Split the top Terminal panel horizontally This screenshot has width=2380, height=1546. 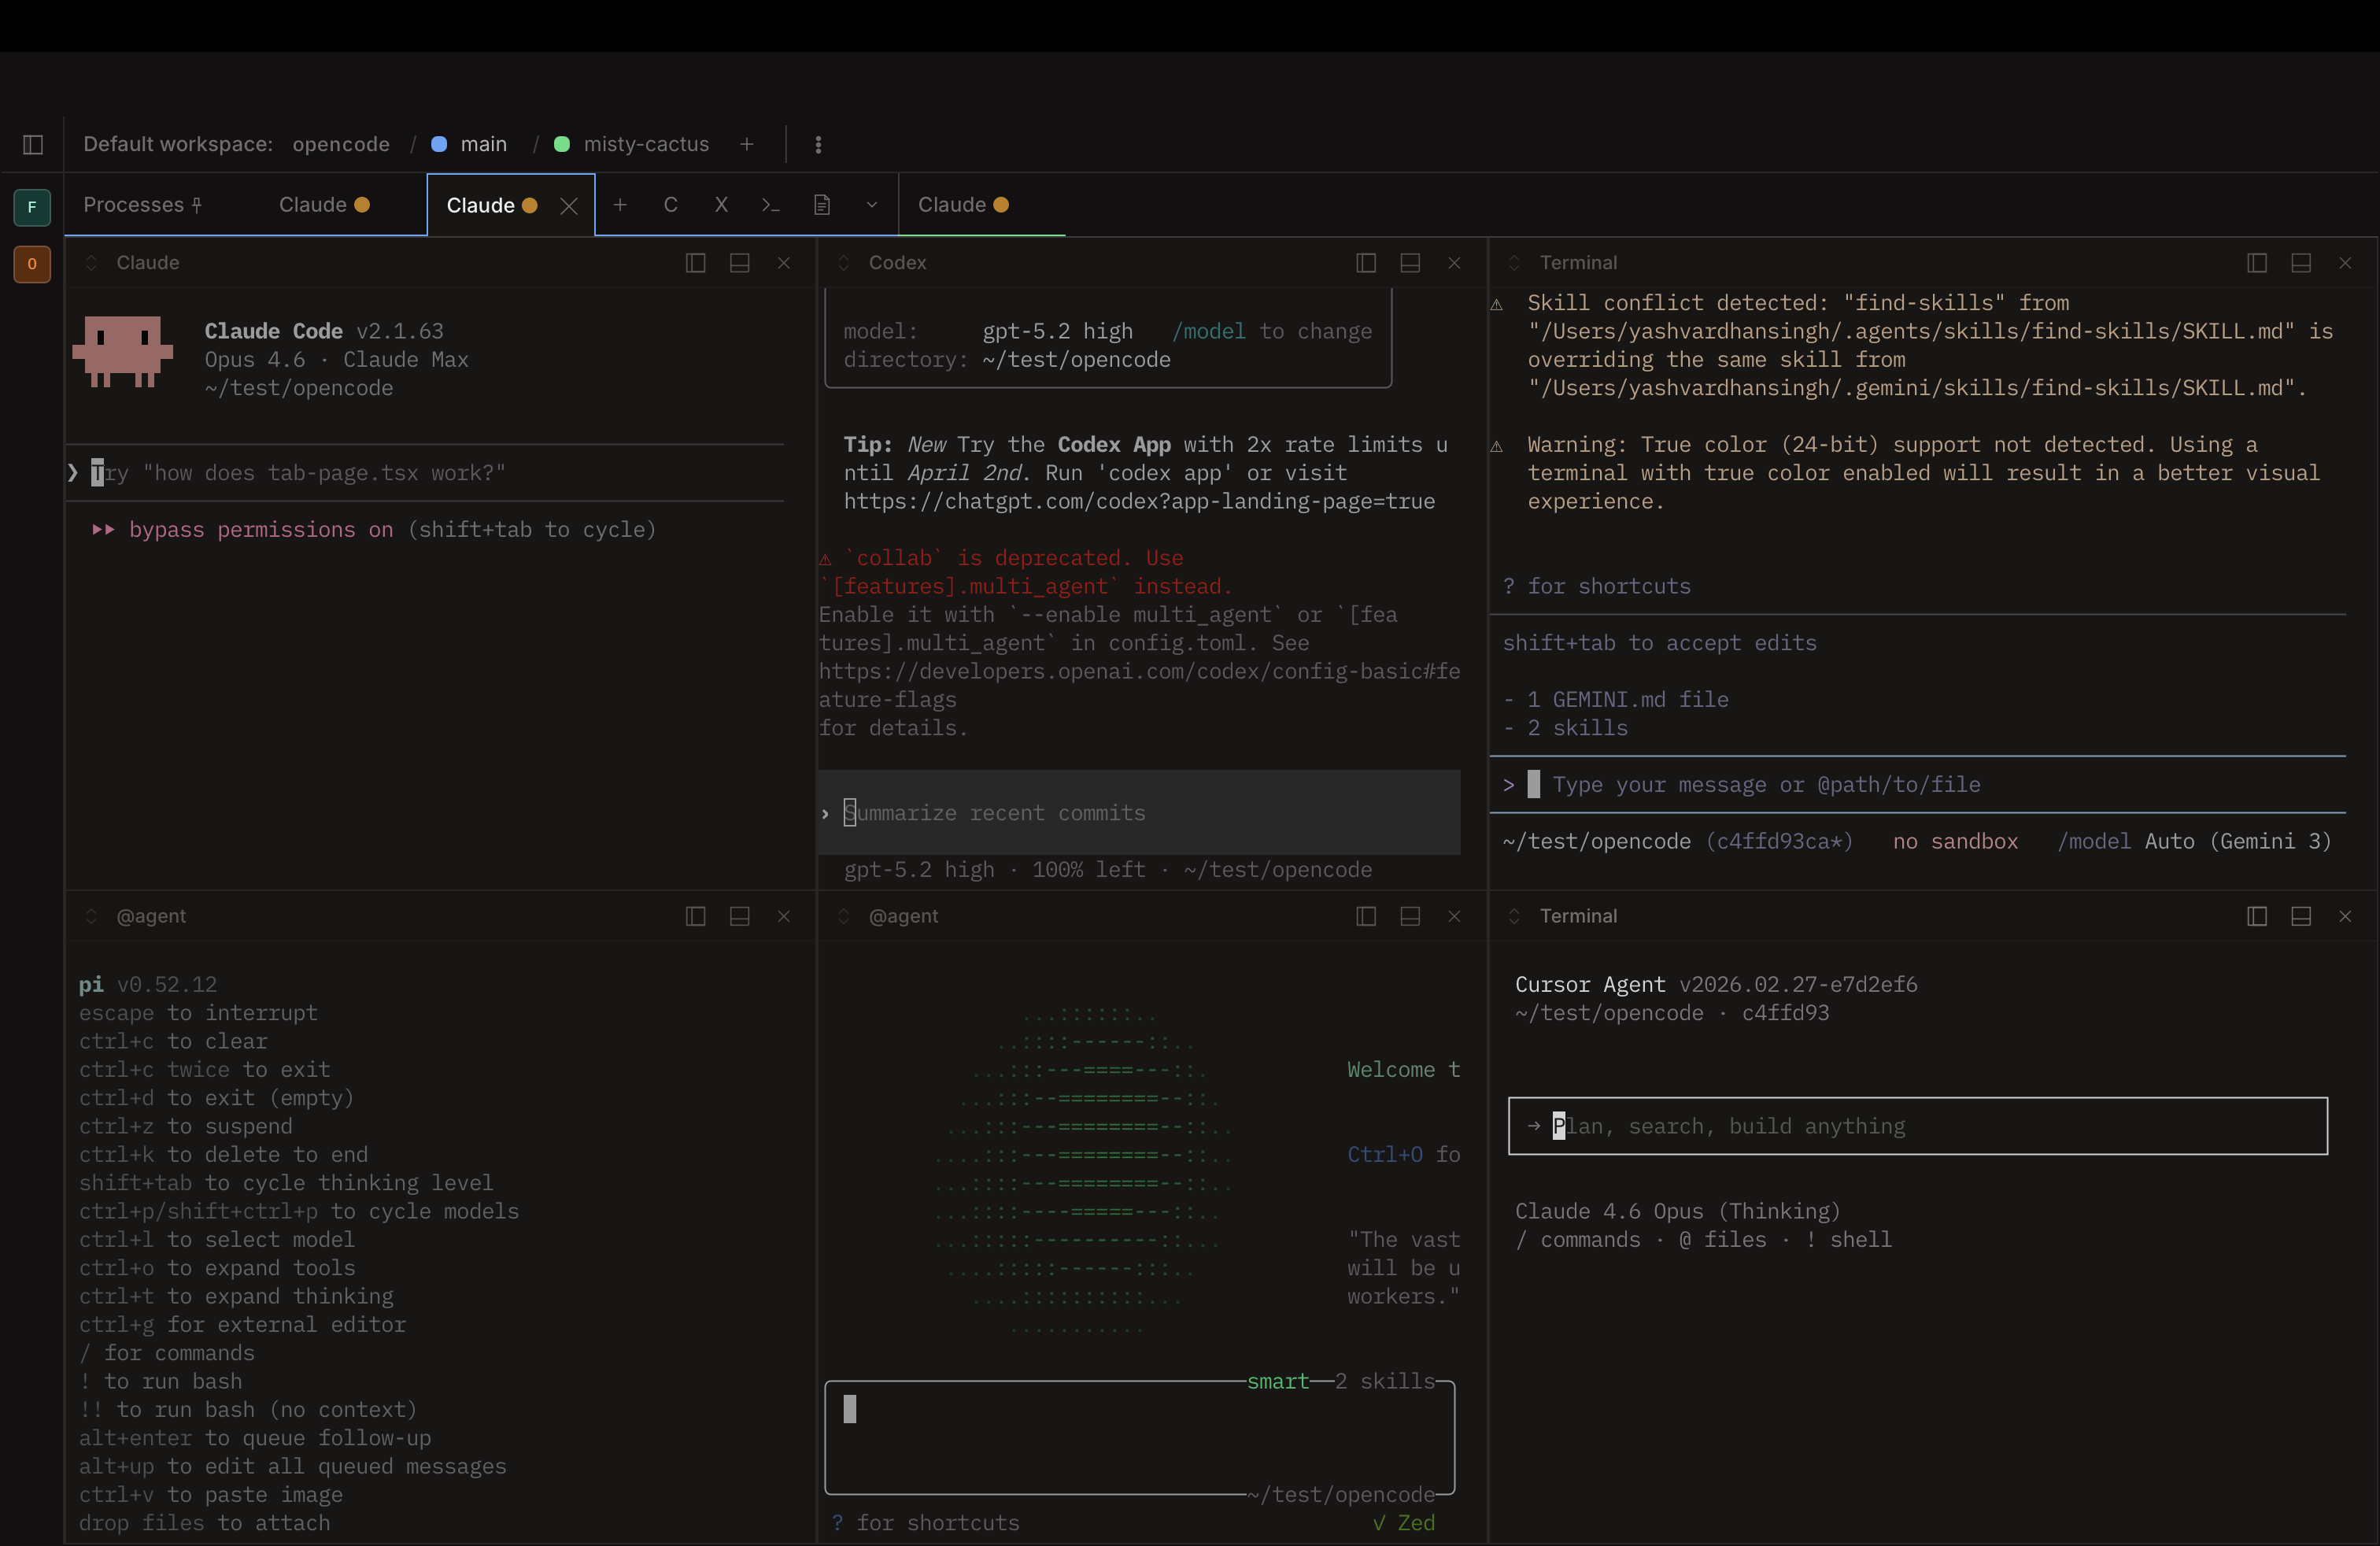2301,263
